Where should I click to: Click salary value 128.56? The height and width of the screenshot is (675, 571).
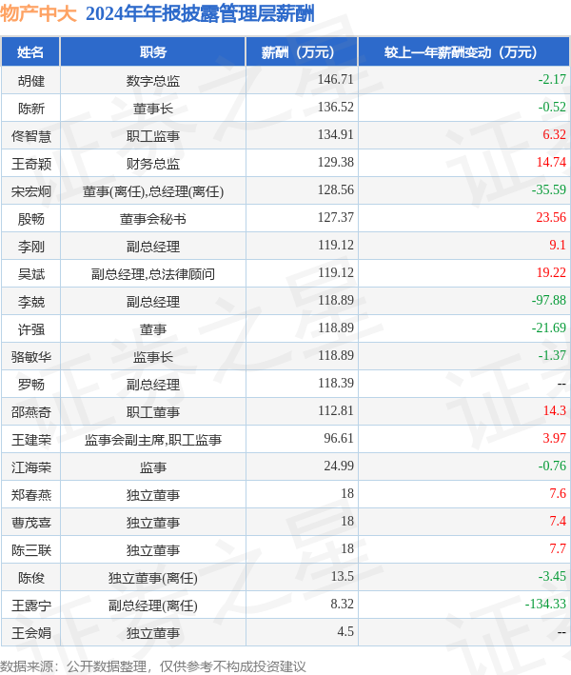pyautogui.click(x=336, y=189)
